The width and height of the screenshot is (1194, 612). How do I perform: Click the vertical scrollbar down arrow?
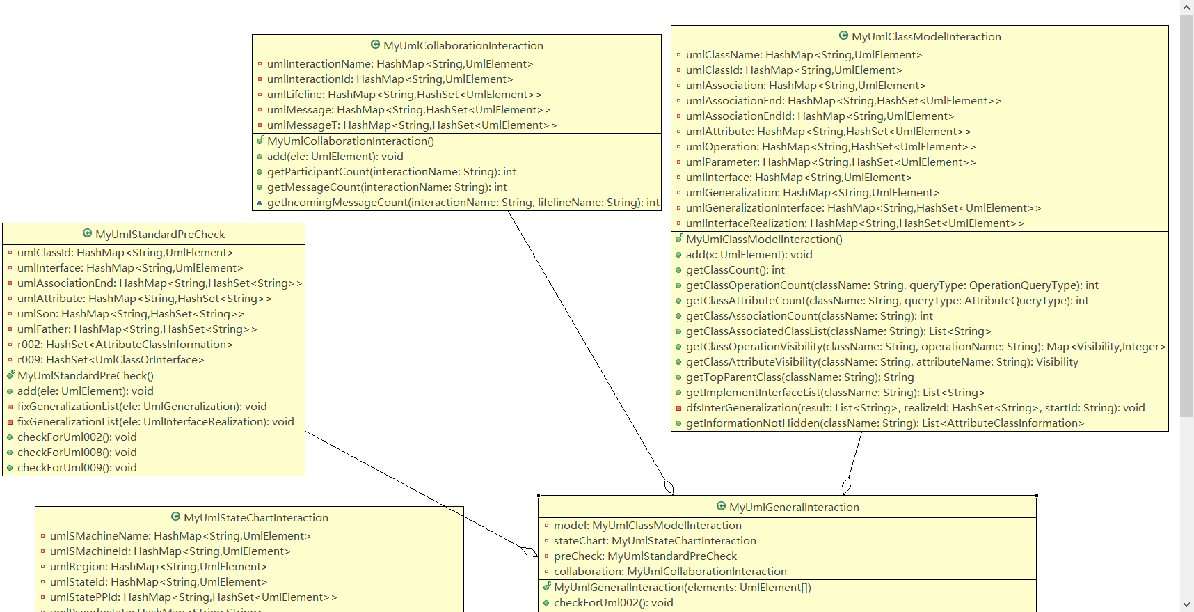click(x=1187, y=604)
